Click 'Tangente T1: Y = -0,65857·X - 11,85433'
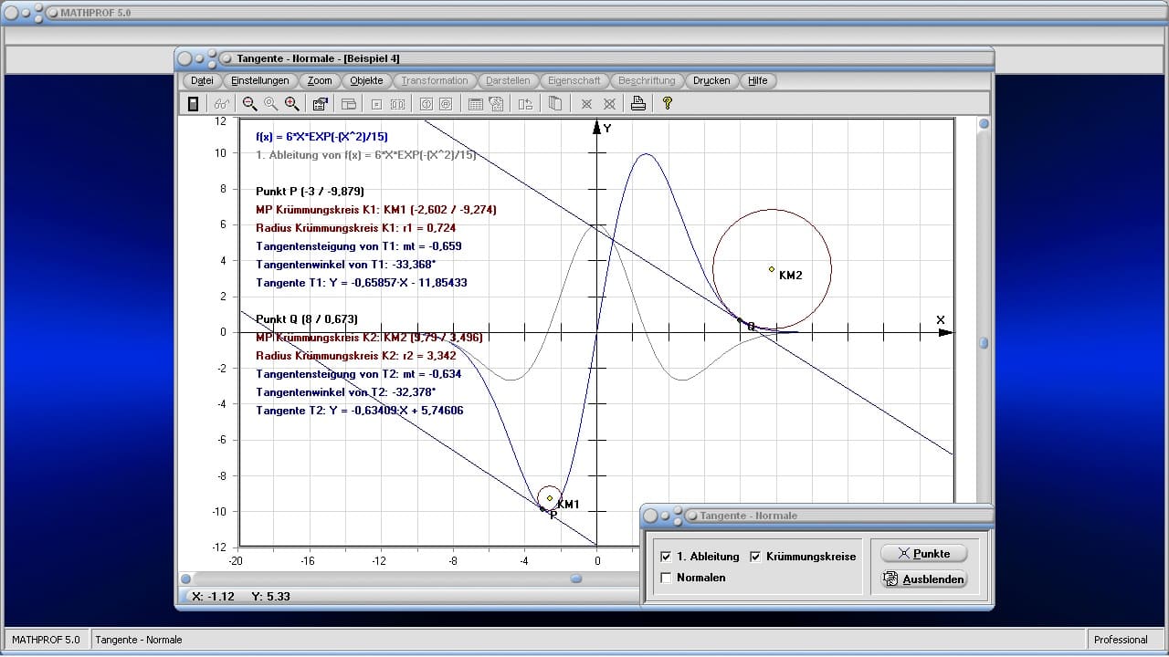Viewport: 1169px width, 657px height. (x=362, y=283)
